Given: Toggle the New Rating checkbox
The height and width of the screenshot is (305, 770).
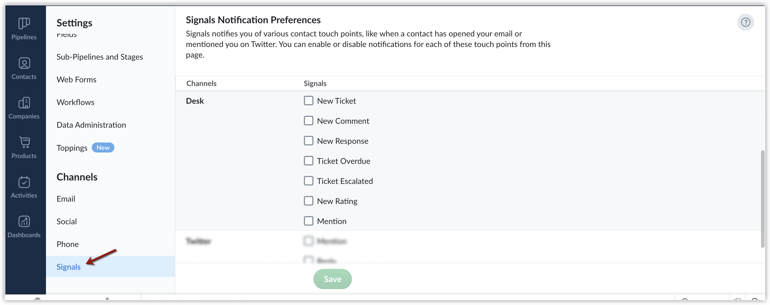Looking at the screenshot, I should [x=308, y=201].
